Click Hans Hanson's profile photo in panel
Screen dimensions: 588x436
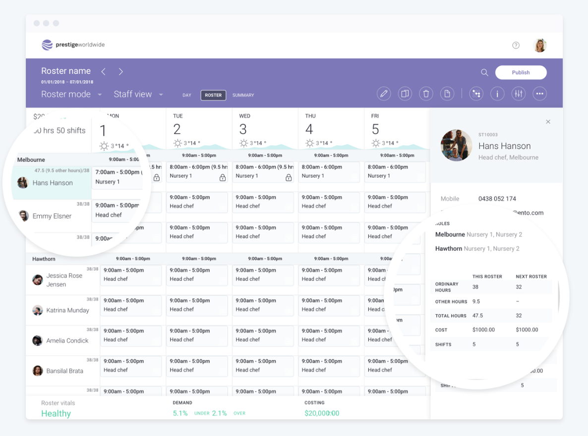[x=457, y=145]
